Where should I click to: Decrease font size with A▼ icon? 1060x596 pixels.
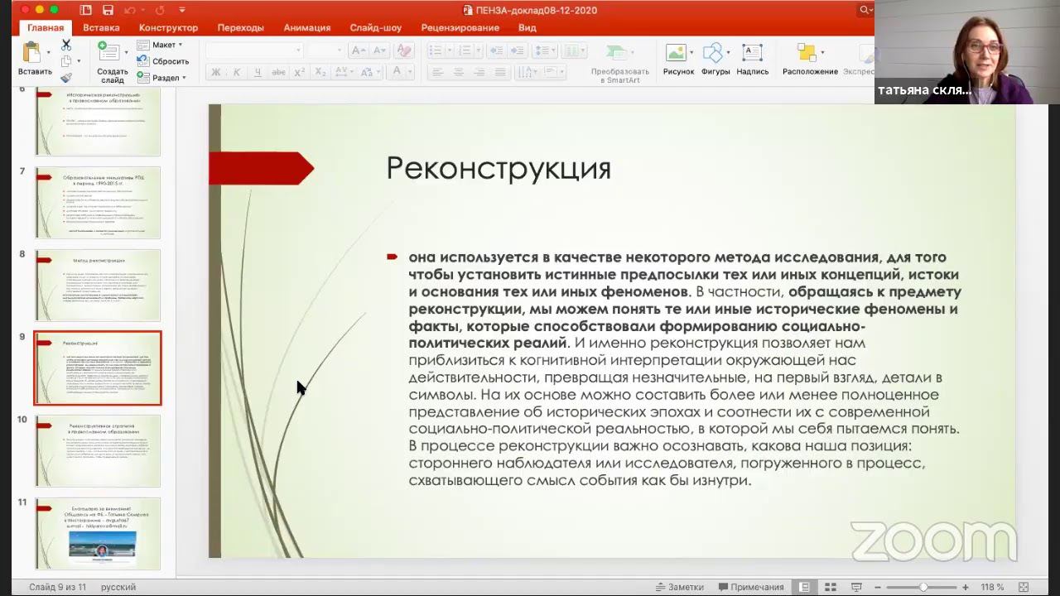[379, 50]
